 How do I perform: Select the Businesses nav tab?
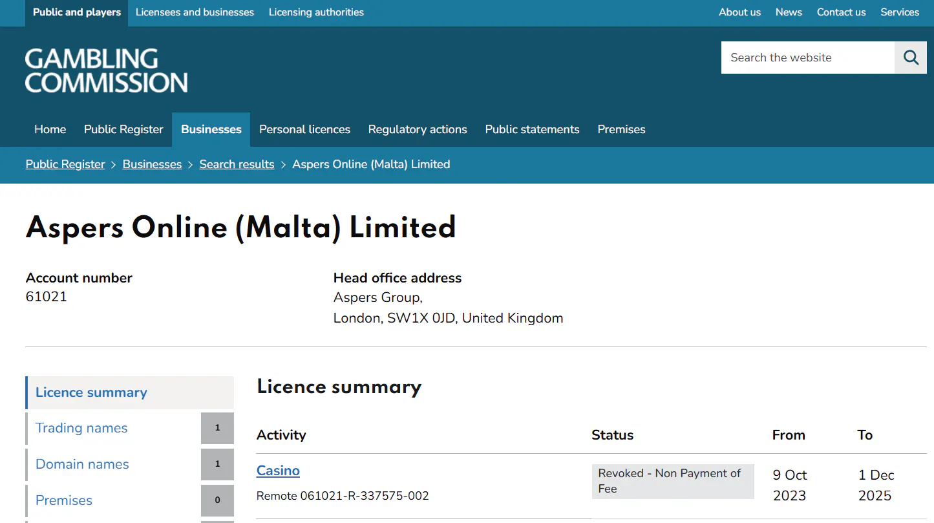[211, 129]
